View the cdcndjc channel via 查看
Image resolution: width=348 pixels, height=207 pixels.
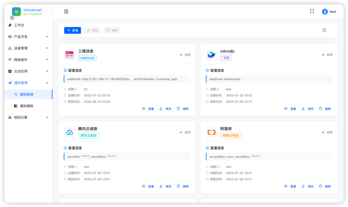(x=290, y=109)
